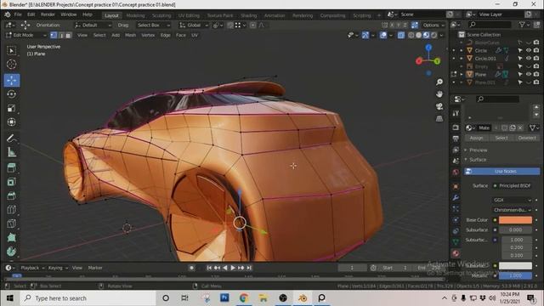This screenshot has height=306, width=544.
Task: Open the Vertex menu in viewport header
Action: tap(148, 35)
